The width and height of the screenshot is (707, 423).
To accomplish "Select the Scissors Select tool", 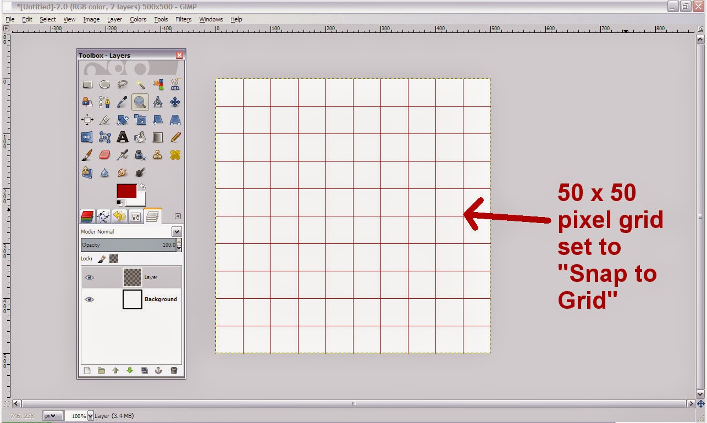I will coord(175,85).
